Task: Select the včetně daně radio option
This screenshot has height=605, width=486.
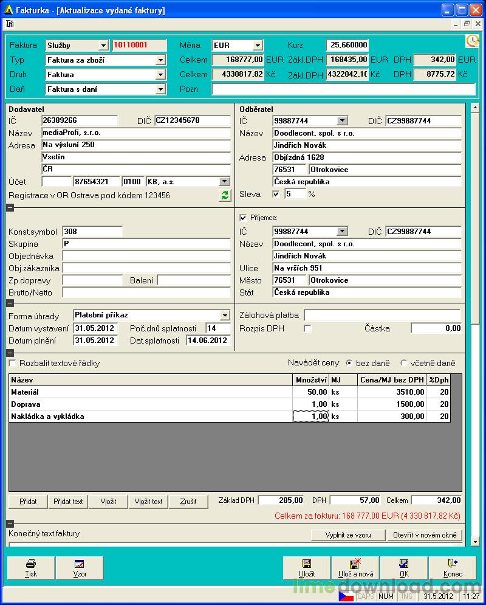Action: click(x=403, y=363)
